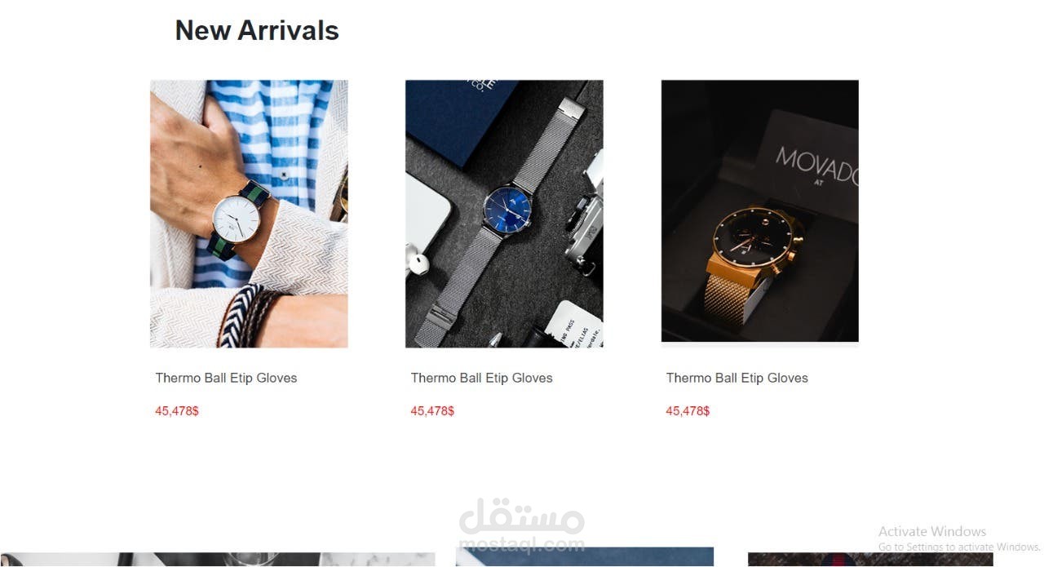
Task: Open the partially visible bottom-left product image
Action: pyautogui.click(x=217, y=560)
